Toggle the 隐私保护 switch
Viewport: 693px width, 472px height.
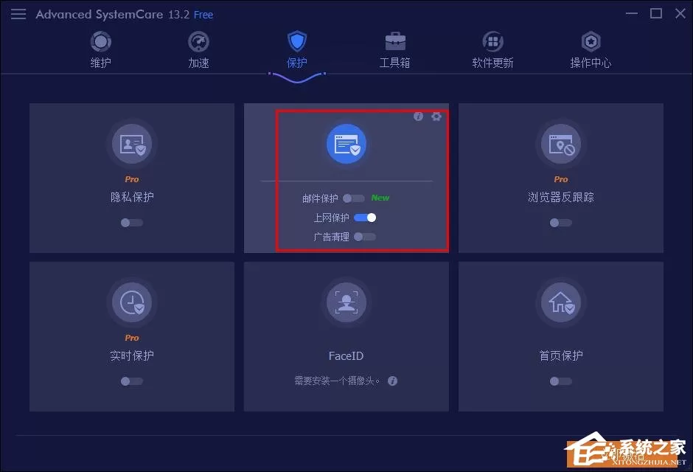tap(132, 223)
